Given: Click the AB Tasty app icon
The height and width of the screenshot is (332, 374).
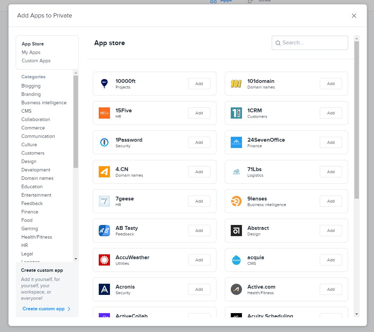Looking at the screenshot, I should [x=104, y=231].
